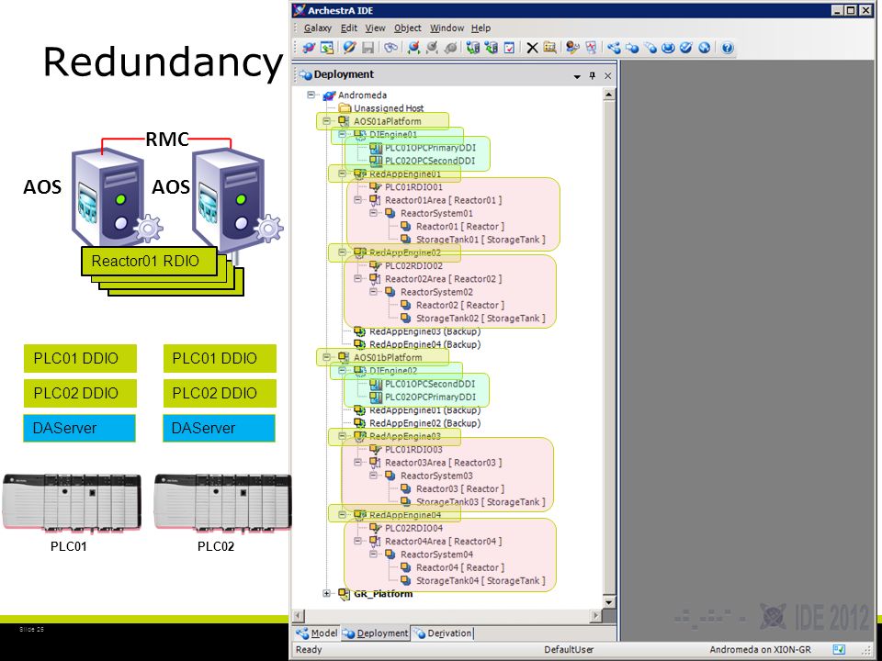Viewport: 882px width, 661px height.
Task: Click the Open object pencil icon
Action: tap(349, 48)
